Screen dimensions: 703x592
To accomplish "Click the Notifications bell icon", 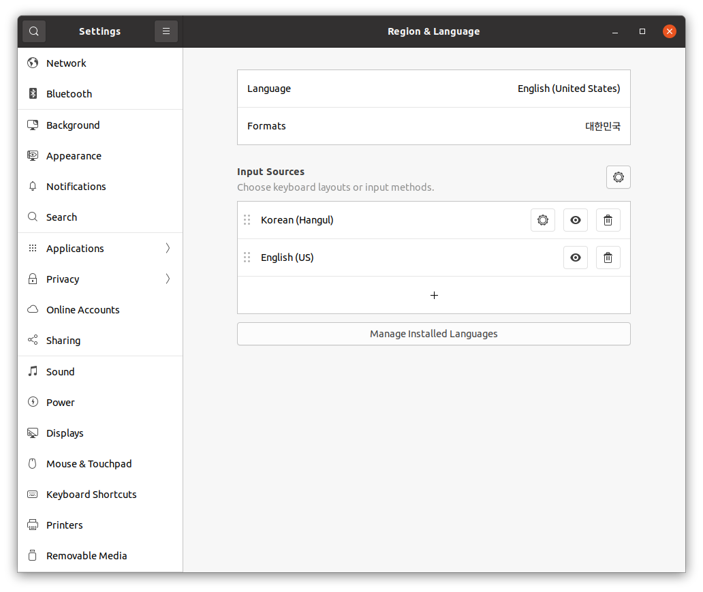I will (x=33, y=186).
